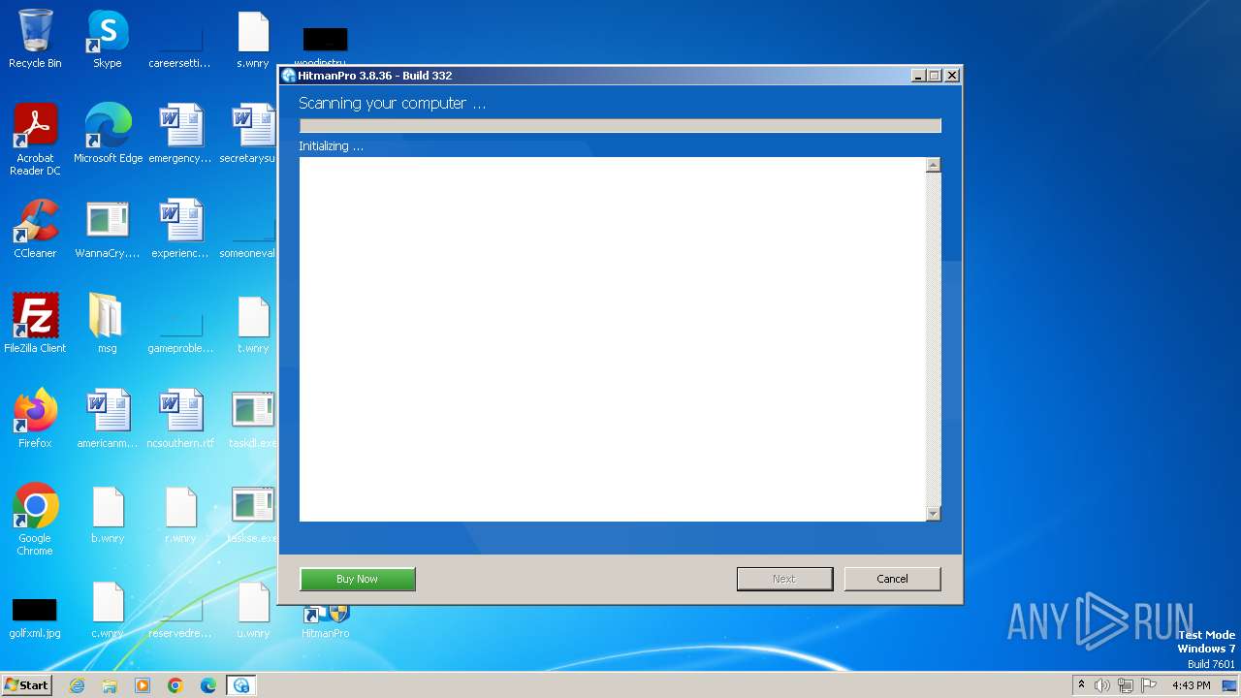Launch CCleaner from the desktop

point(35,229)
